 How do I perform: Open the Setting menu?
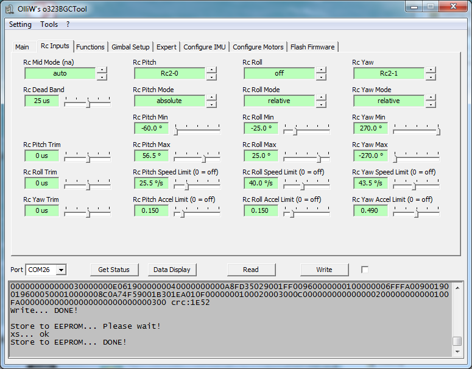(x=20, y=24)
